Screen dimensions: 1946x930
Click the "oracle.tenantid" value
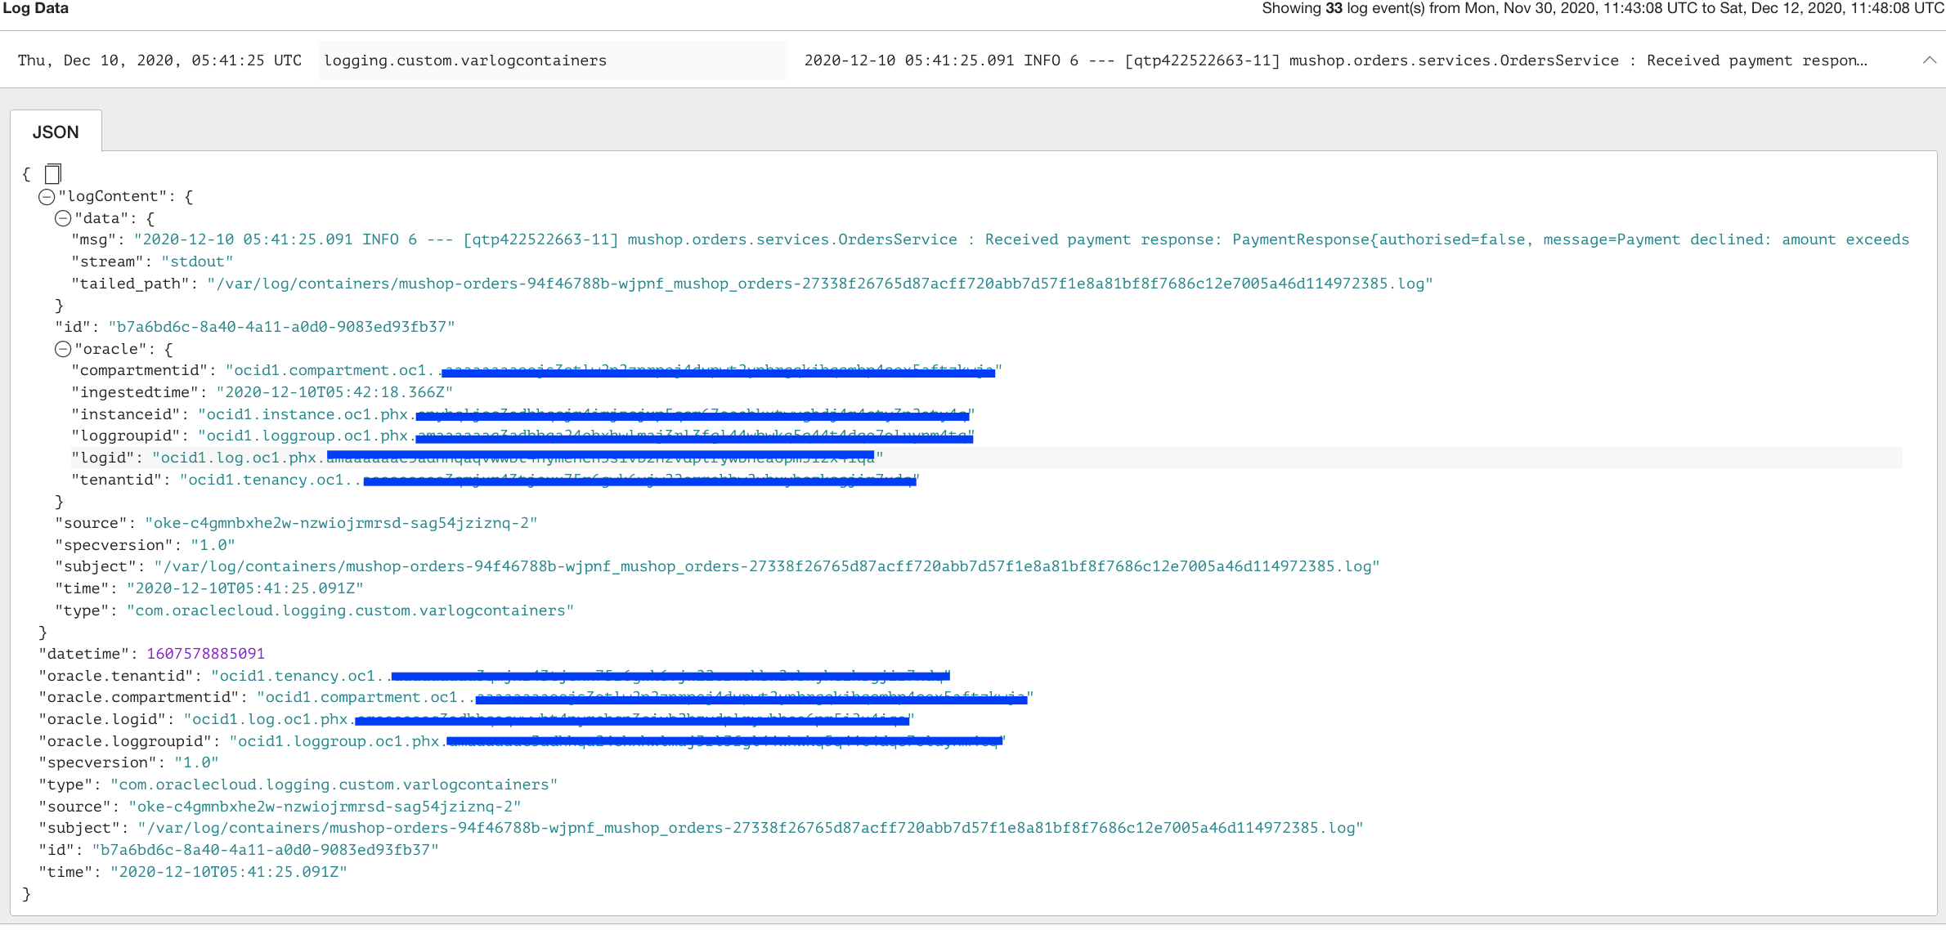pyautogui.click(x=581, y=676)
